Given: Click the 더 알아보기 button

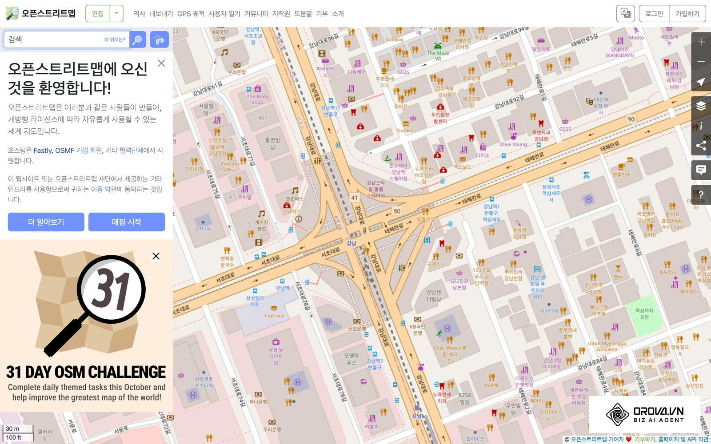Looking at the screenshot, I should click(46, 222).
